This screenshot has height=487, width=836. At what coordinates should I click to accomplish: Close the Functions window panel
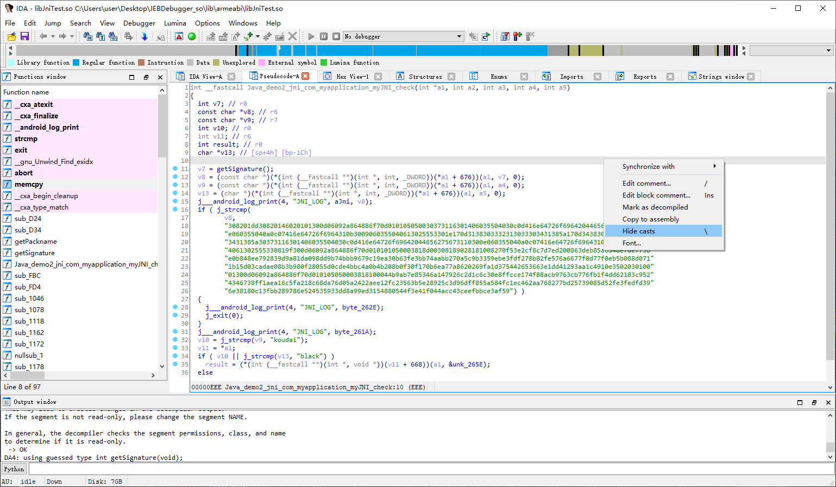(160, 77)
